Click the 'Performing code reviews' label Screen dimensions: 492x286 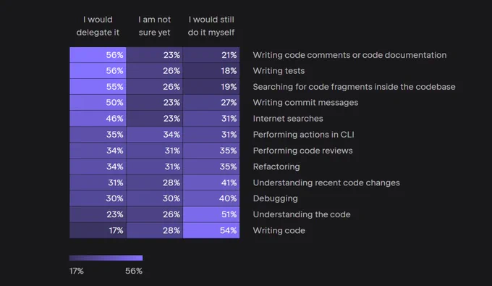pyautogui.click(x=302, y=151)
